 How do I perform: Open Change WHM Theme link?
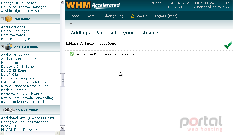[19, 3]
